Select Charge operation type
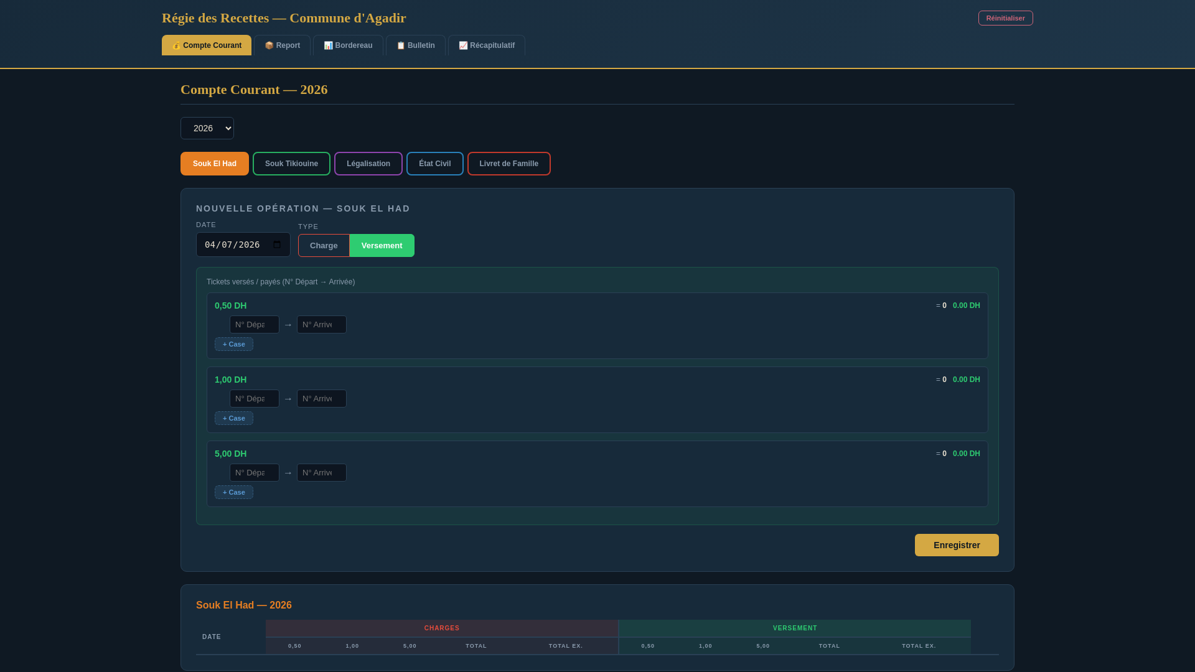Viewport: 1195px width, 672px height. pyautogui.click(x=324, y=246)
